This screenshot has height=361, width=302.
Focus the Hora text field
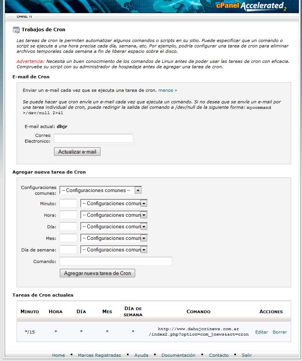68,215
